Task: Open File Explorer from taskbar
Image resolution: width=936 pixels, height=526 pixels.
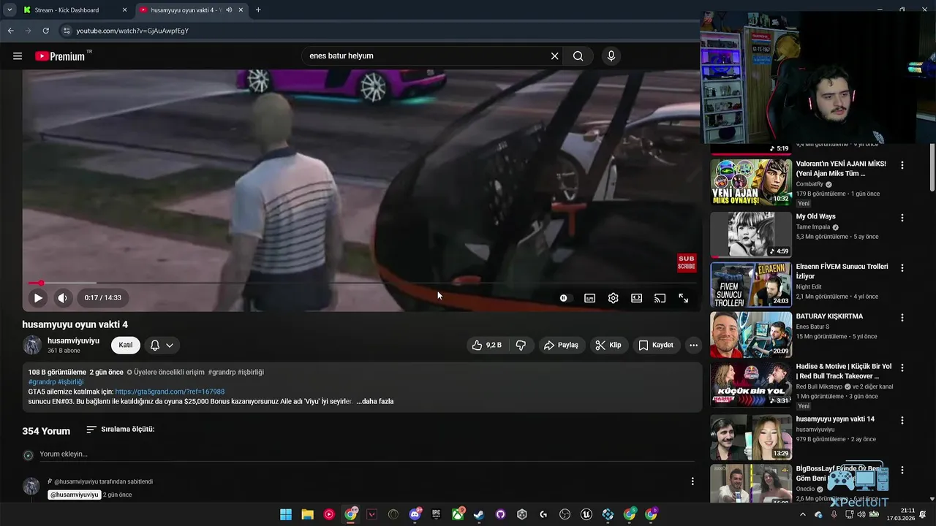Action: tap(308, 514)
